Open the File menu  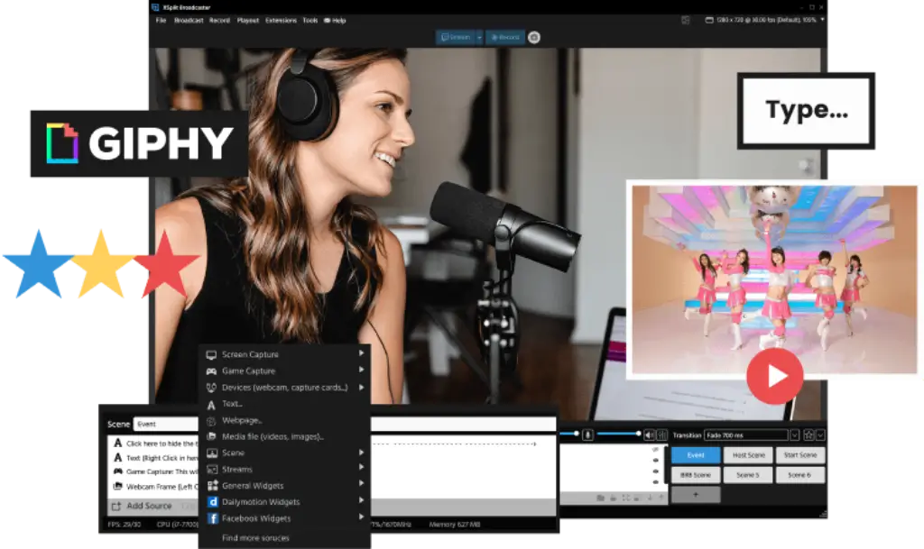coord(161,20)
